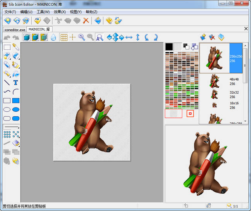This screenshot has height=211, width=251.
Task: Select the empty rounded rectangle tool
Action: (7, 119)
